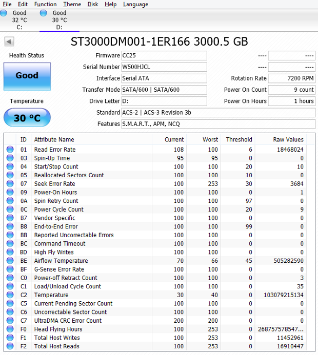This screenshot has height=355, width=318.
Task: Open the Language menu
Action: click(x=135, y=4)
